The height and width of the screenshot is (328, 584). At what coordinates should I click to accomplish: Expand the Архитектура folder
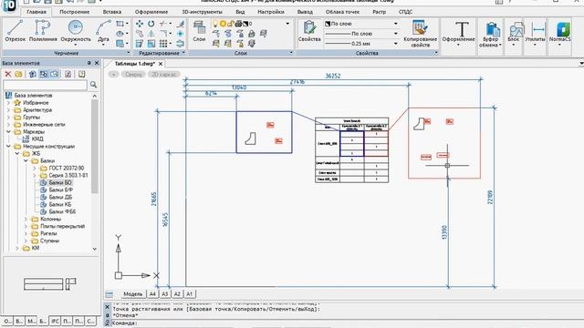tap(8, 110)
